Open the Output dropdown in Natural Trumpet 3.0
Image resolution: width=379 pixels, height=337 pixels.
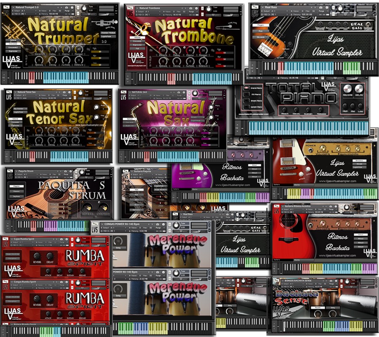(24, 11)
